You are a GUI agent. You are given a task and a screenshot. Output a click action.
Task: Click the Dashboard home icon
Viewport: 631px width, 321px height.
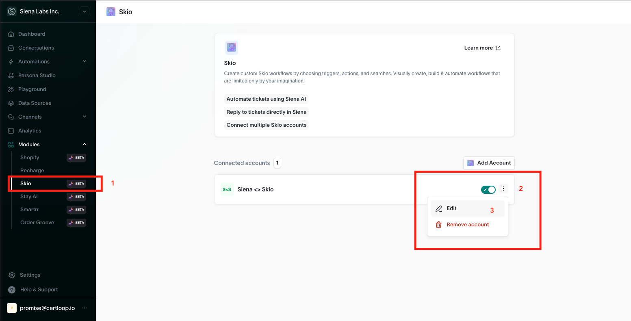(x=11, y=34)
